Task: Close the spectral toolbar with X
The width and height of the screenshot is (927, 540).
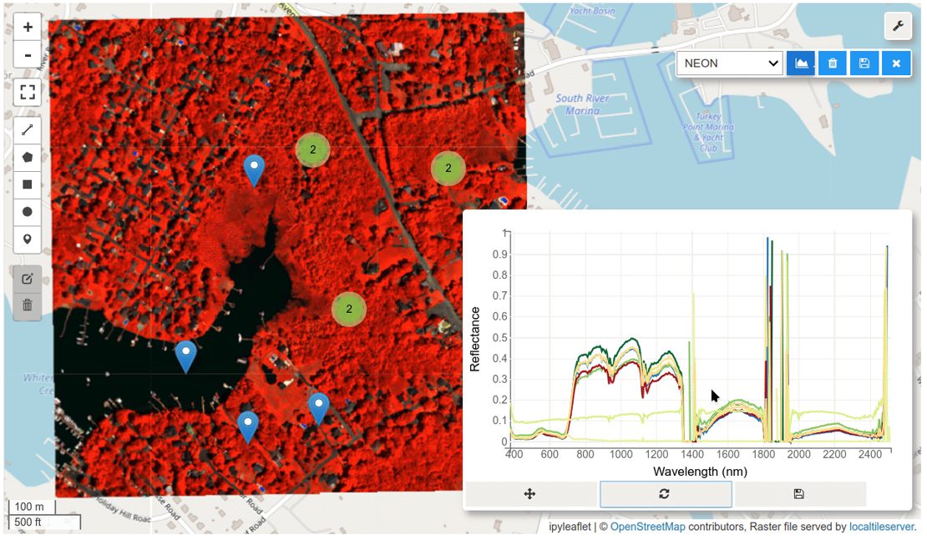Action: (896, 63)
